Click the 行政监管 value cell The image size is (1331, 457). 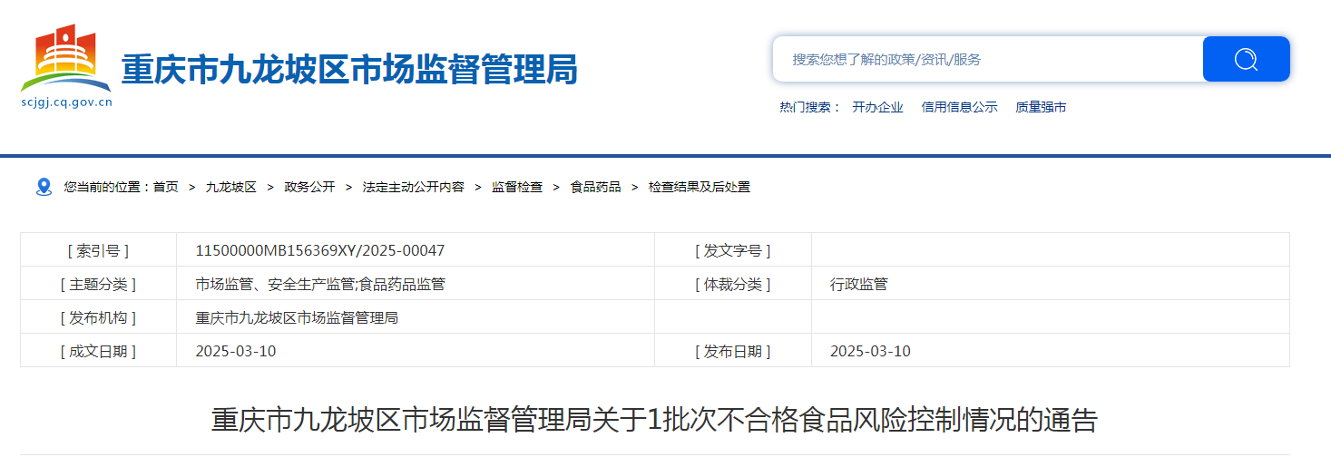1051,284
